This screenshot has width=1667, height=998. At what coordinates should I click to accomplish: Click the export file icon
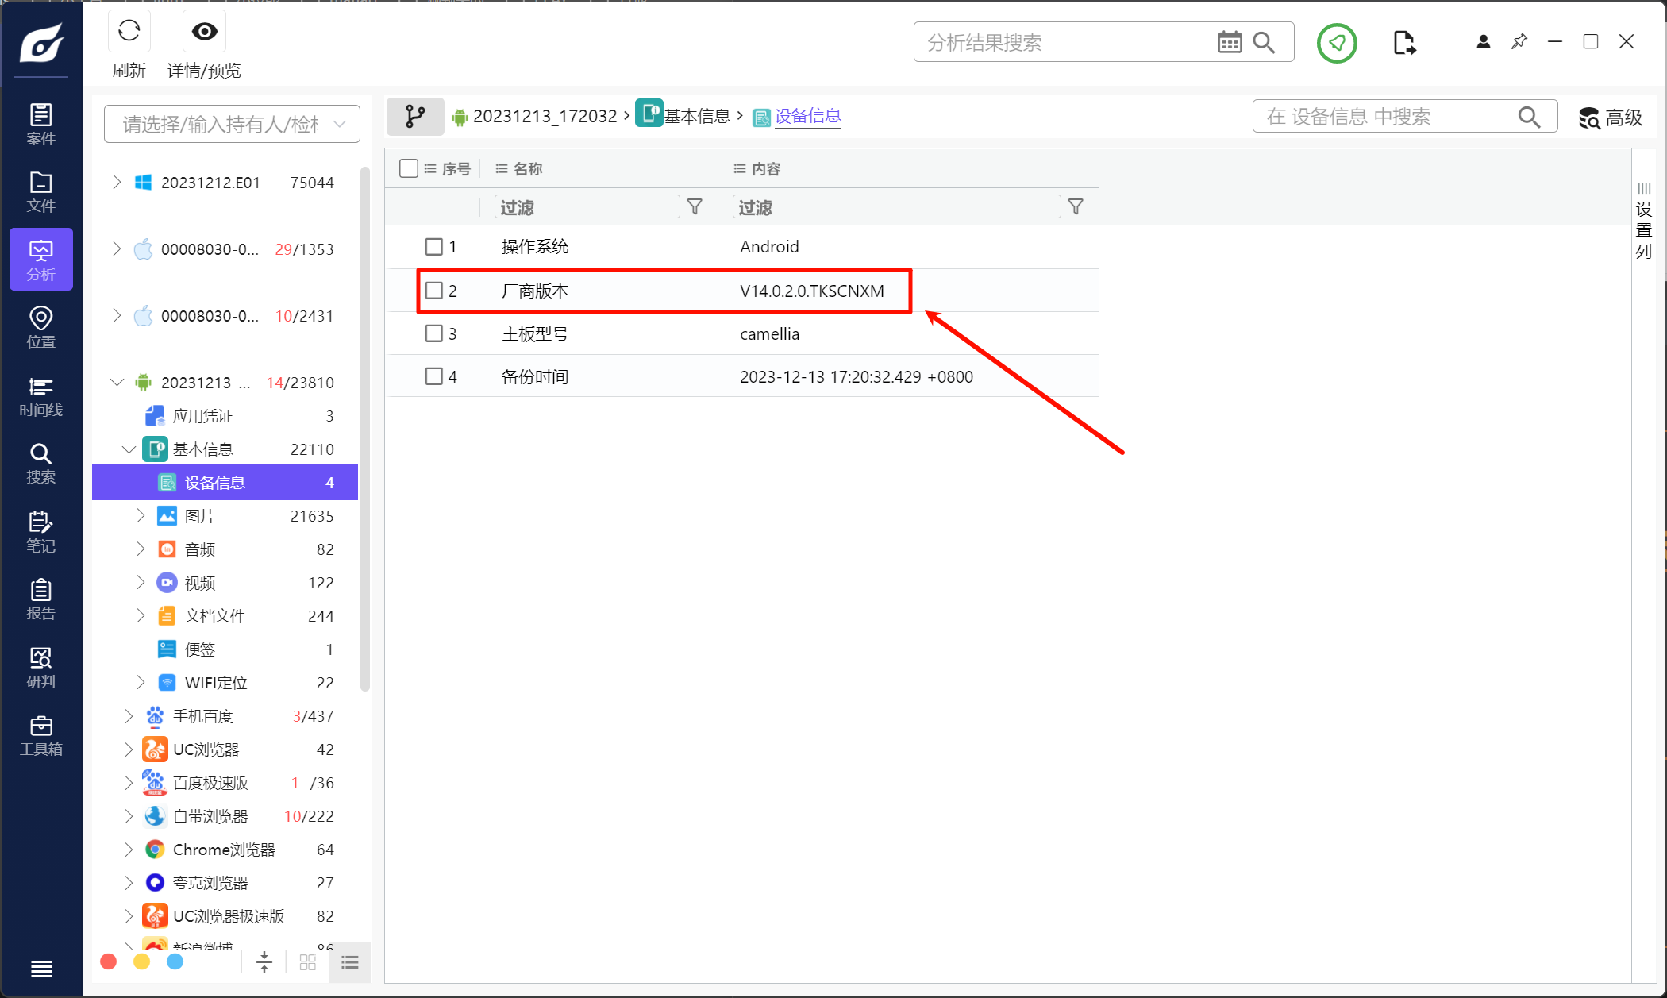click(x=1403, y=43)
